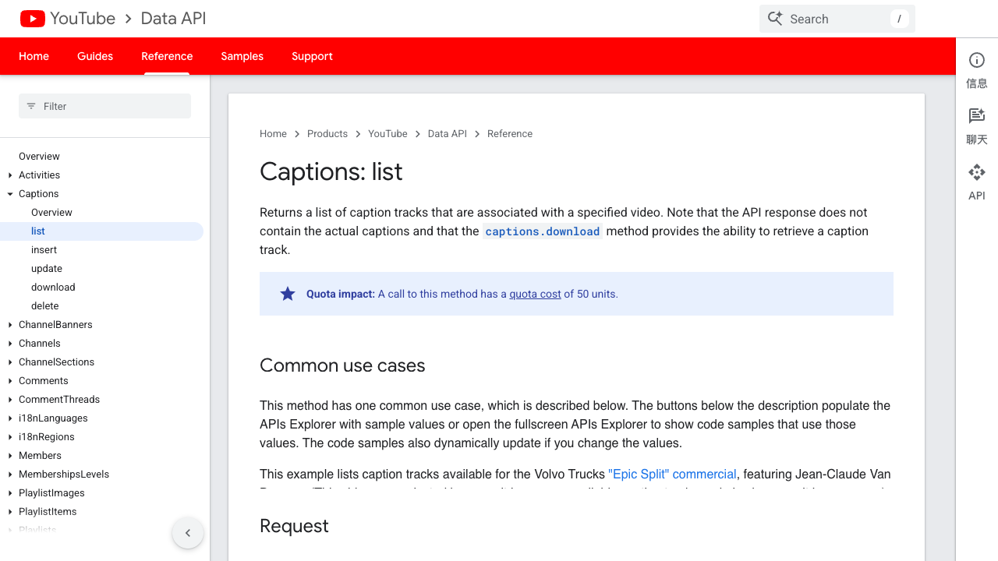Expand the PlaylistItems section
The height and width of the screenshot is (561, 998).
(10, 512)
